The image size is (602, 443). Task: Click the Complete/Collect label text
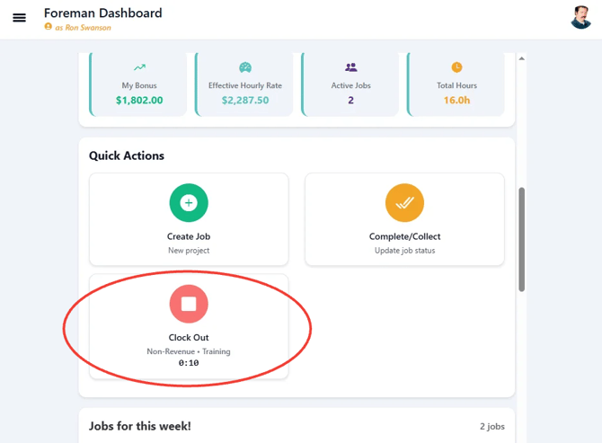point(404,236)
